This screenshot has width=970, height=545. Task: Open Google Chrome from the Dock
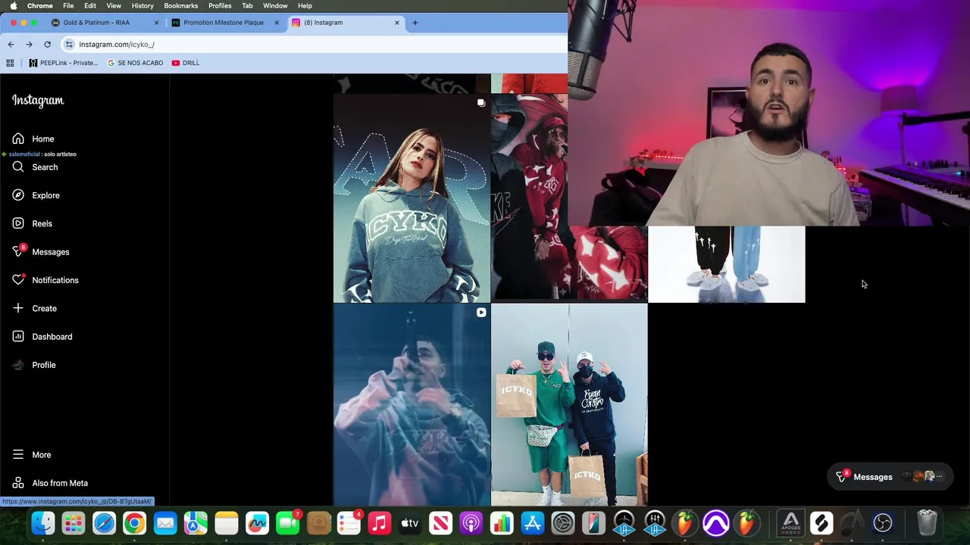pos(134,523)
